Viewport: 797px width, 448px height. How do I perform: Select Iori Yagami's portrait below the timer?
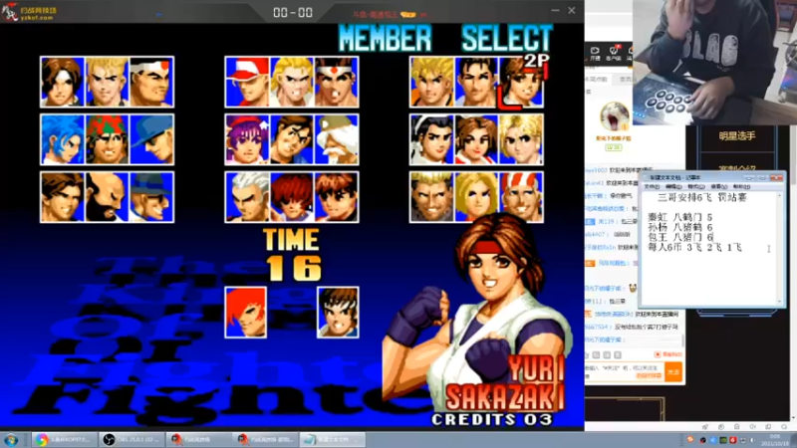tap(246, 313)
